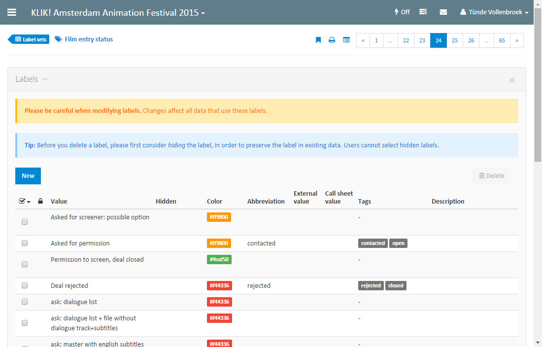Viewport: 542px width, 347px height.
Task: Click the green #4caf50 color swatch
Action: point(219,260)
